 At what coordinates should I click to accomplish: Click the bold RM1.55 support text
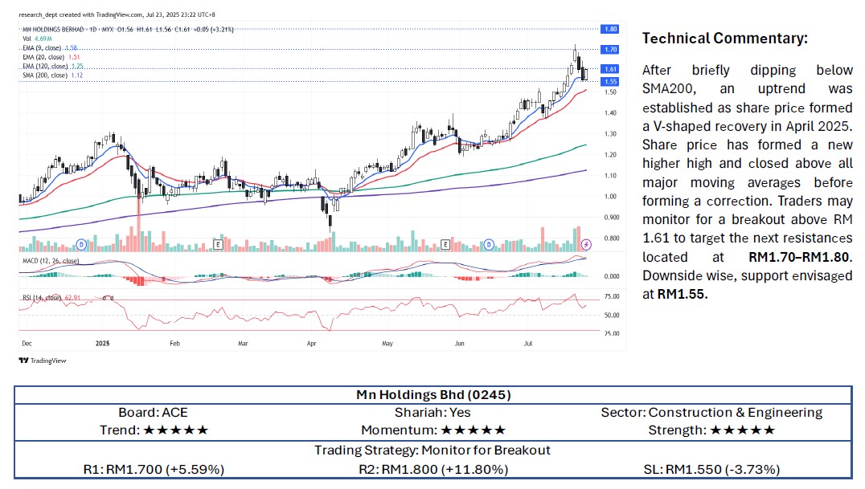click(x=683, y=294)
